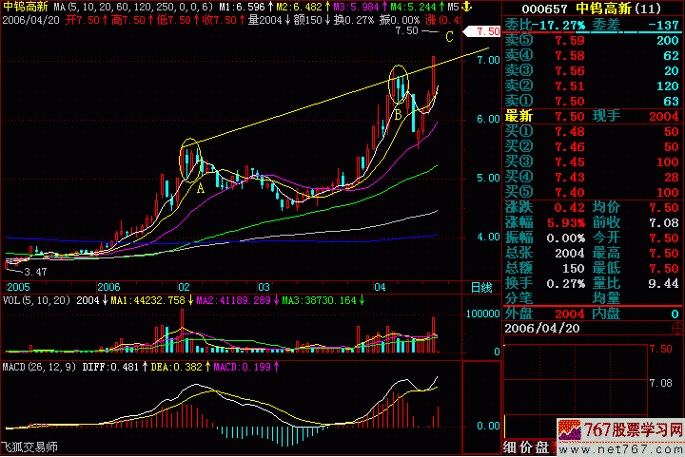The width and height of the screenshot is (685, 457).
Task: Click the C arrow label near 7.50
Action: tap(448, 36)
